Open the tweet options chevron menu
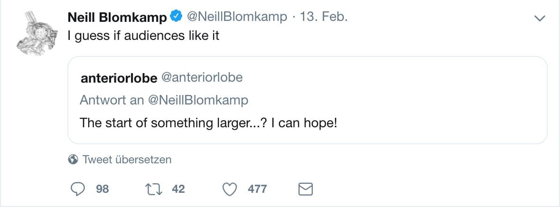The image size is (560, 207). point(540,18)
